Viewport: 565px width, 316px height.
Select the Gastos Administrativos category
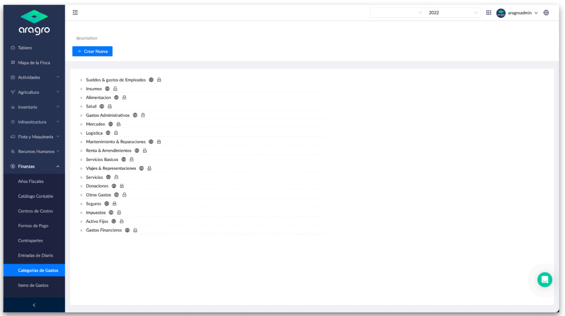[108, 115]
